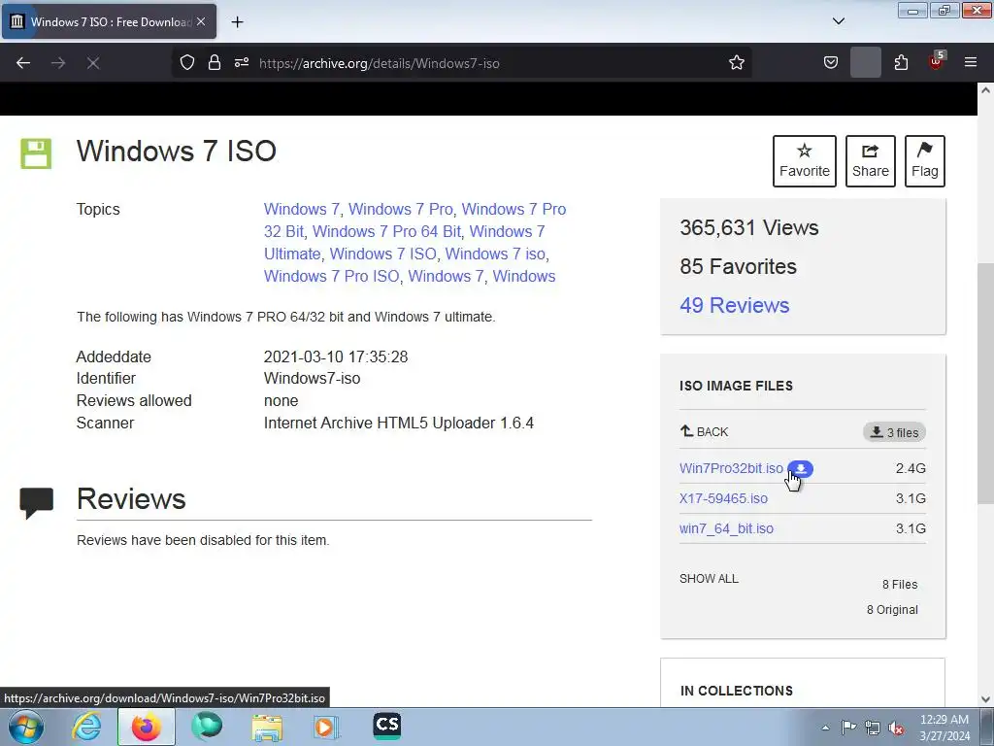
Task: Open the Windows 7 Ultimate topic link
Action: coord(405,243)
